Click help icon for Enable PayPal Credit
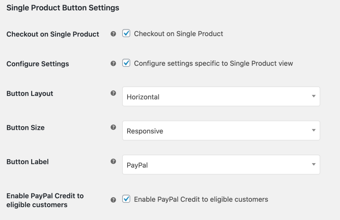 pos(113,200)
